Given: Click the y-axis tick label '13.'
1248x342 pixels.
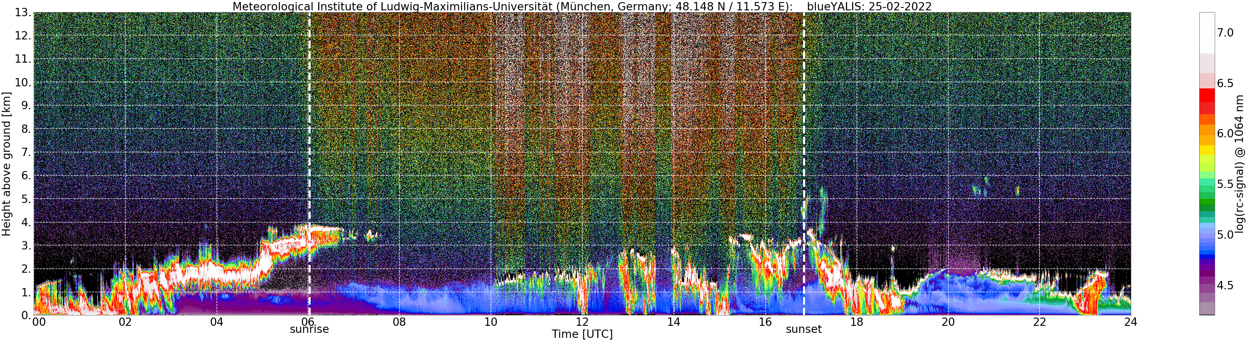Looking at the screenshot, I should (23, 12).
